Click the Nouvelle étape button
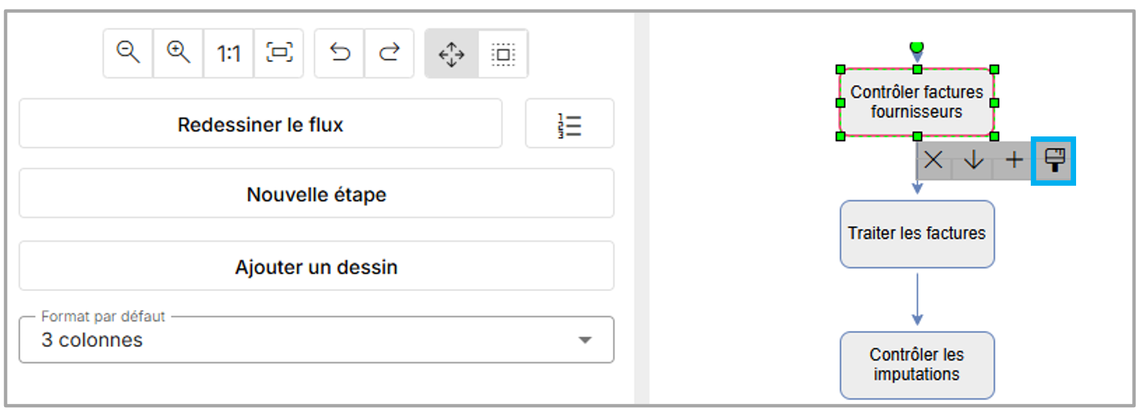The image size is (1143, 414). 316,195
